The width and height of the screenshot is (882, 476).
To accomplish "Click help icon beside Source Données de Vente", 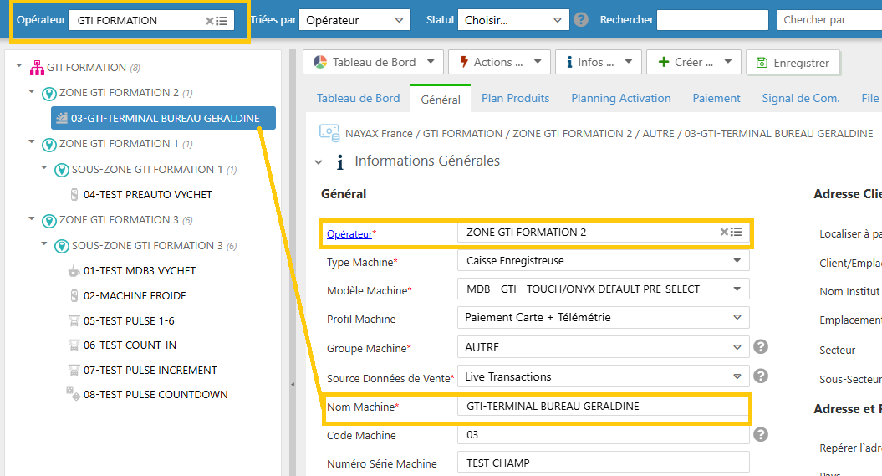I will click(x=761, y=376).
